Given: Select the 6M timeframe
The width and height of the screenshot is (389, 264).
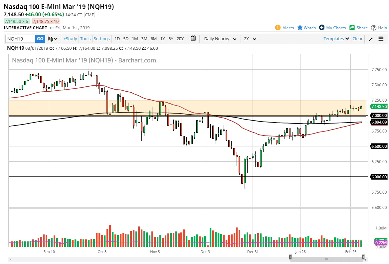Looking at the screenshot, I should [153, 39].
